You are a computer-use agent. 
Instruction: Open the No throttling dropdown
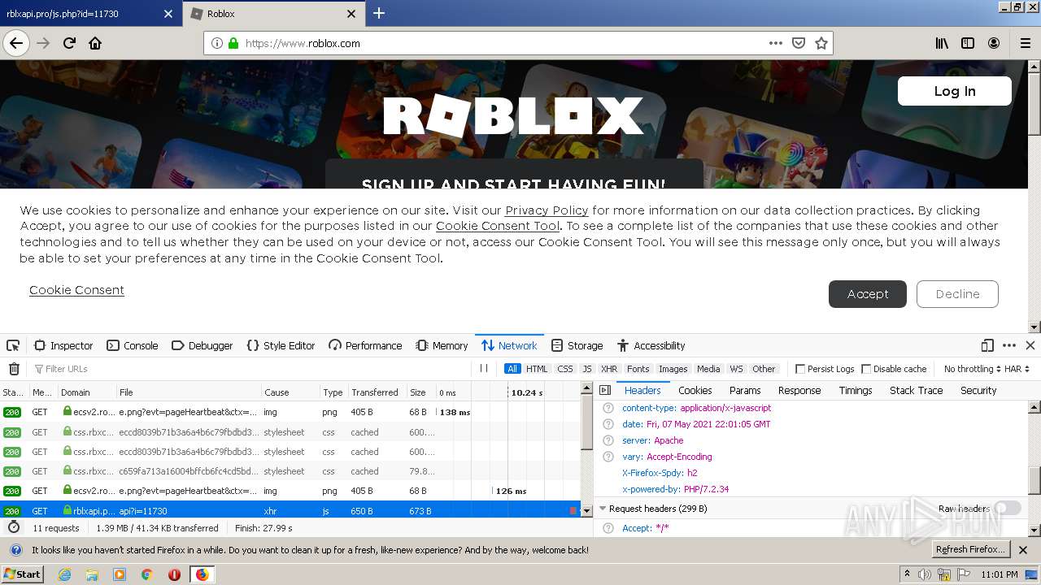(972, 369)
